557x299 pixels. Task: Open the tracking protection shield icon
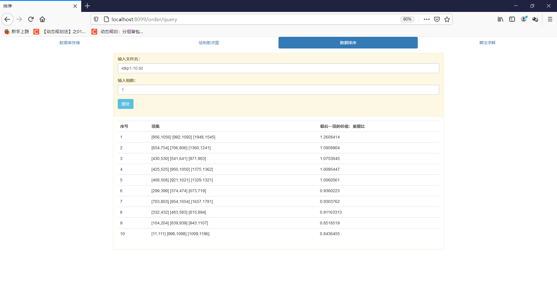[x=96, y=19]
